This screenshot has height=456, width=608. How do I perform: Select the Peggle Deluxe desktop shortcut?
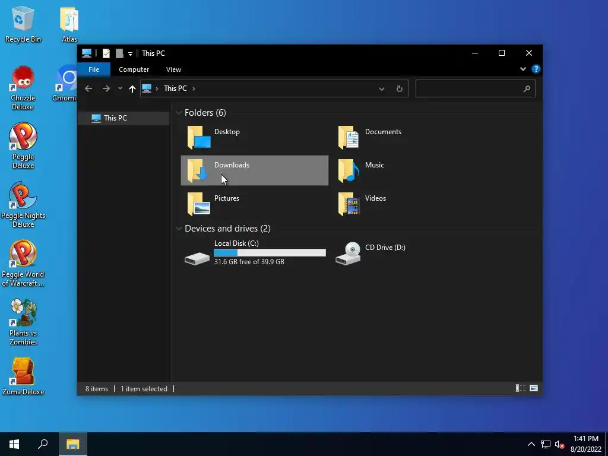(x=23, y=146)
